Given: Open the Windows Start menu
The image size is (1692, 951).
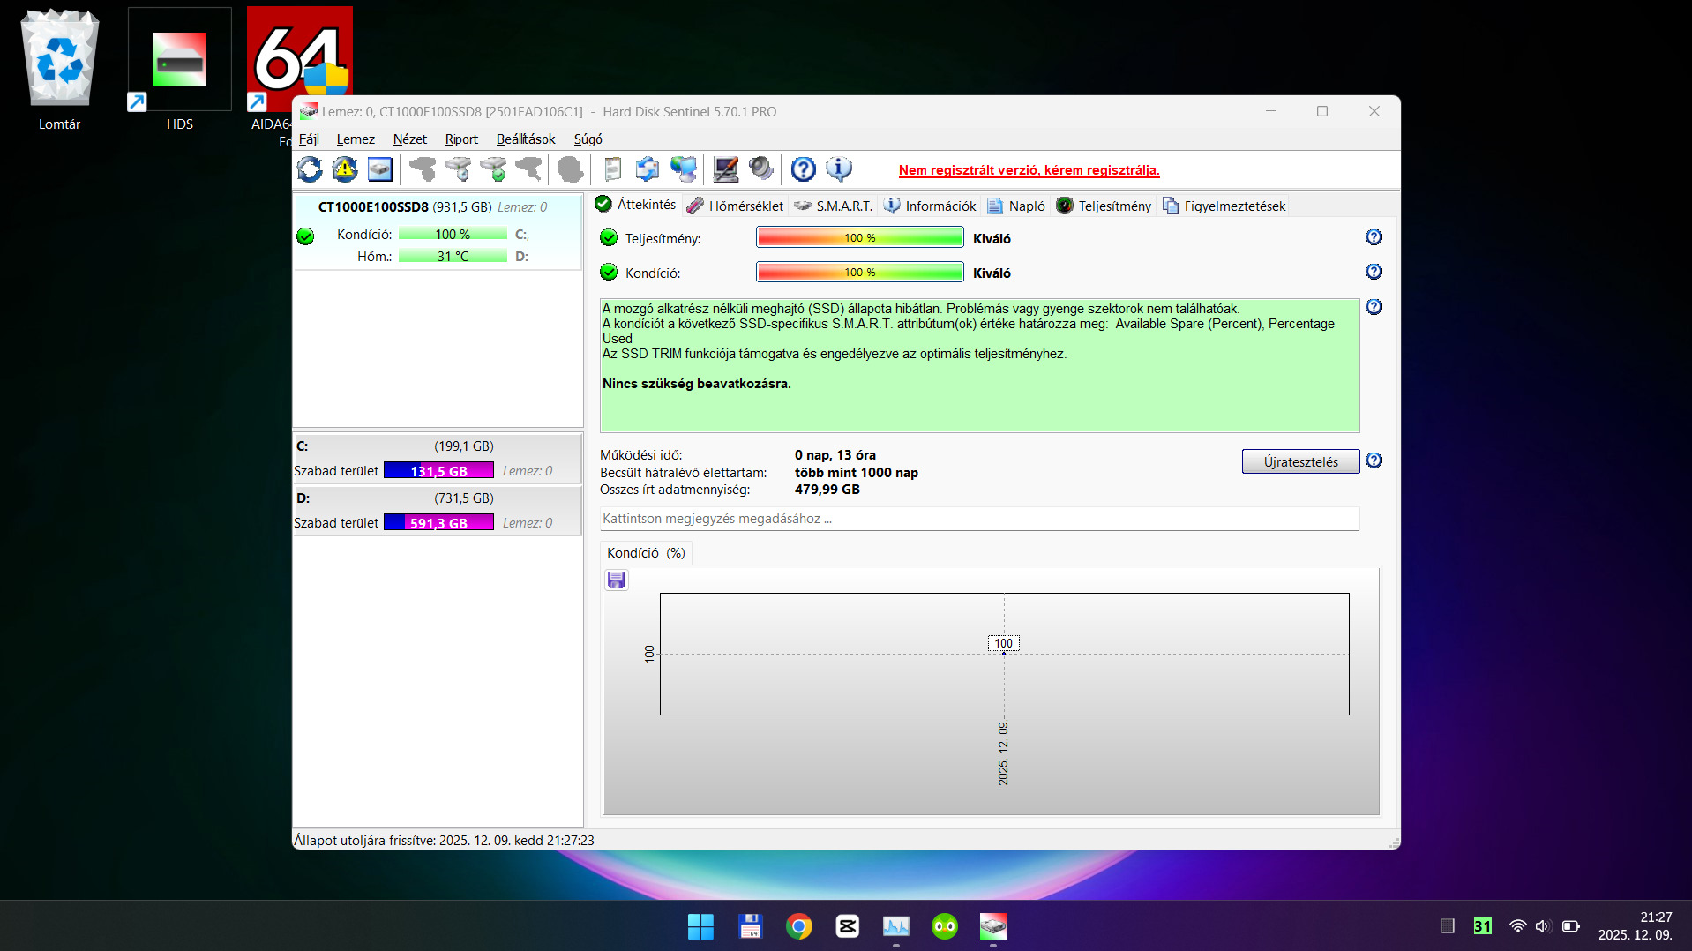Looking at the screenshot, I should pyautogui.click(x=700, y=926).
